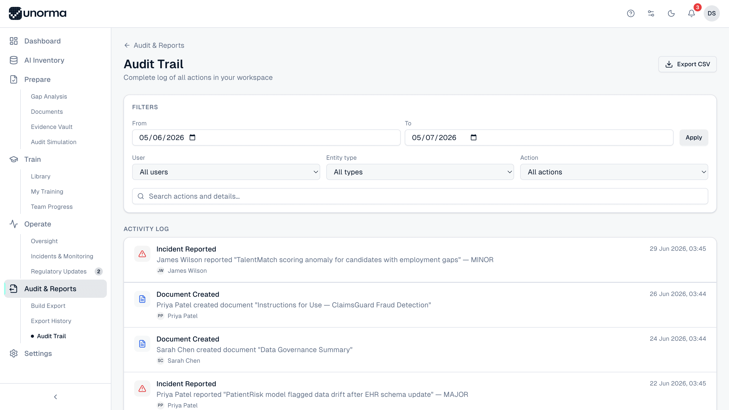Click the unorma logo
The width and height of the screenshot is (729, 410).
point(38,13)
